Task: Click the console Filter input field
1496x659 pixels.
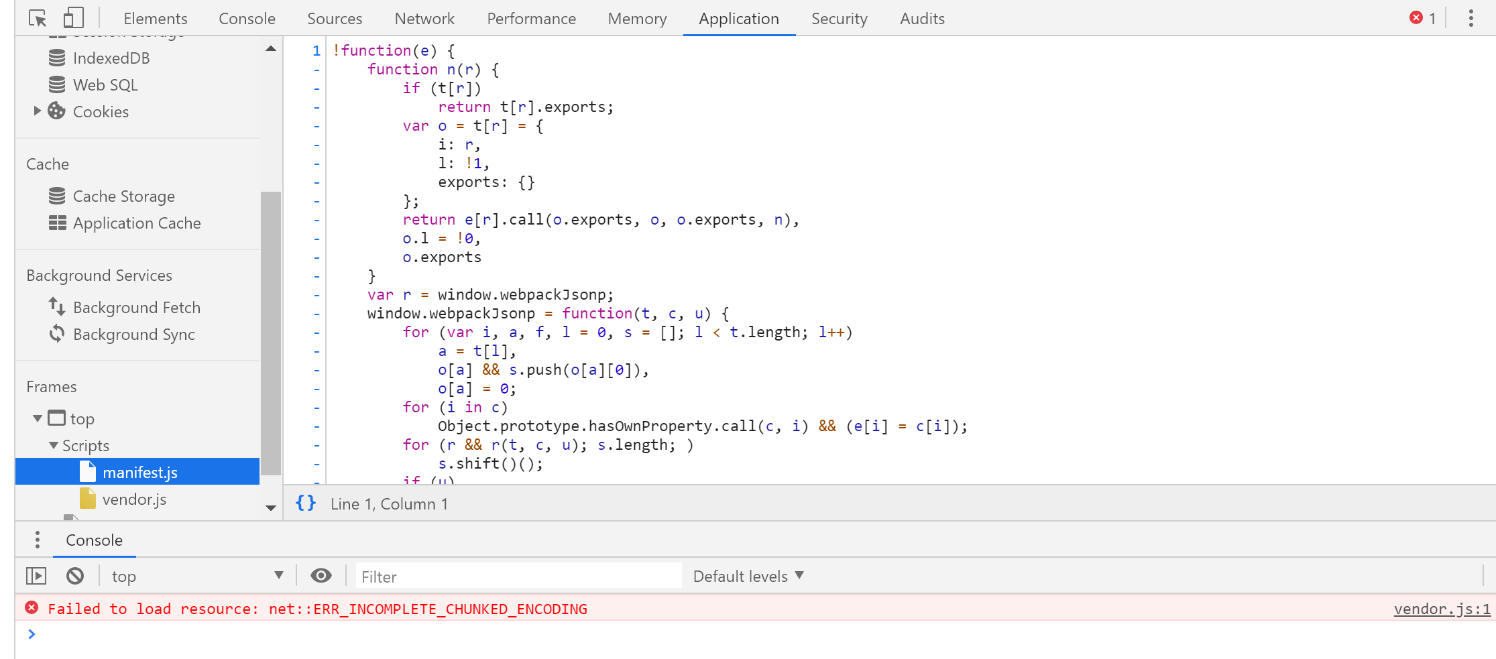Action: click(x=516, y=575)
